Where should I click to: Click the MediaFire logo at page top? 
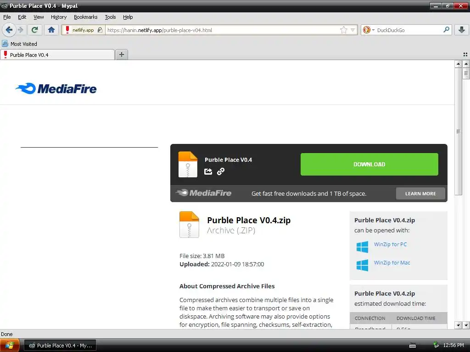[x=56, y=88]
